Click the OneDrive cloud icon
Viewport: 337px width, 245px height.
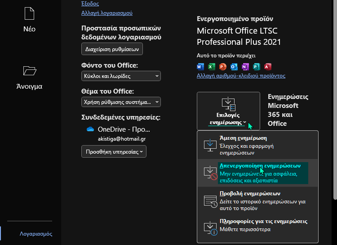pyautogui.click(x=90, y=129)
